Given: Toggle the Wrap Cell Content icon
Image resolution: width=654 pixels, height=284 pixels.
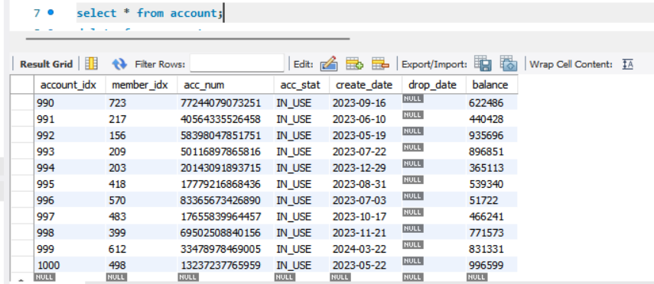Looking at the screenshot, I should click(628, 64).
